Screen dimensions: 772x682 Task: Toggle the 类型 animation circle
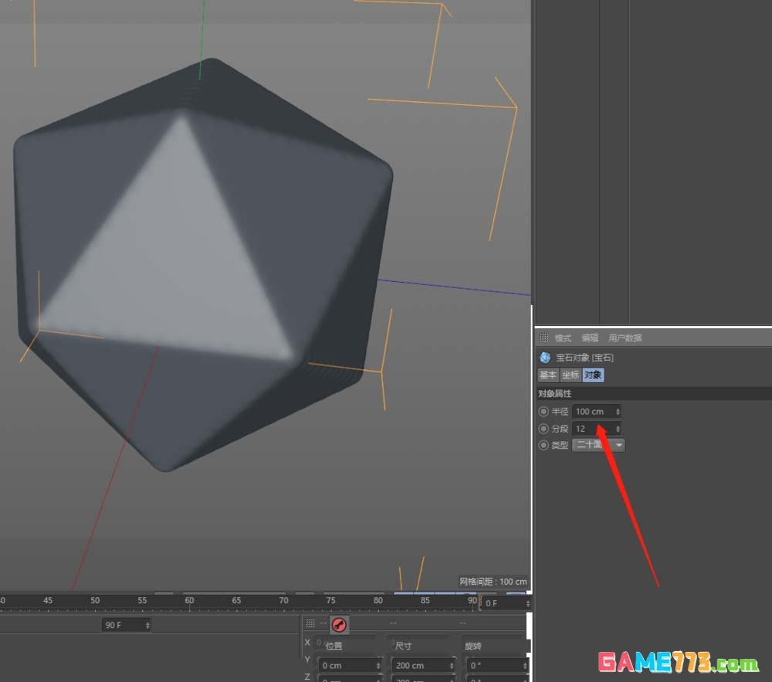[x=543, y=446]
